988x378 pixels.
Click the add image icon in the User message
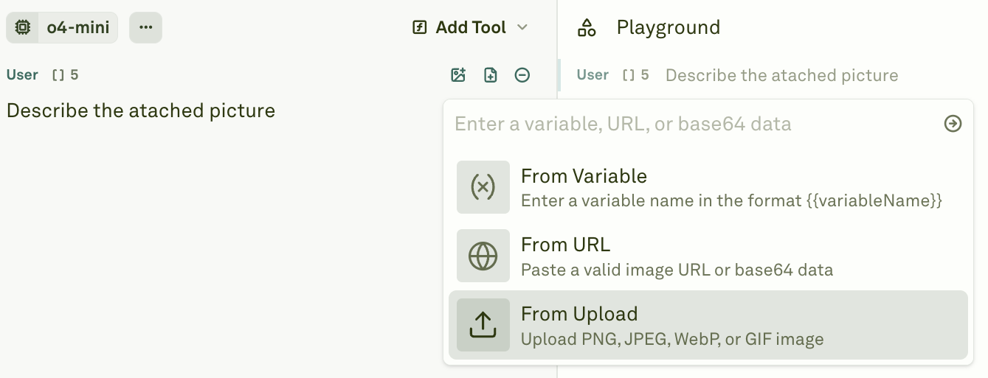(x=458, y=74)
